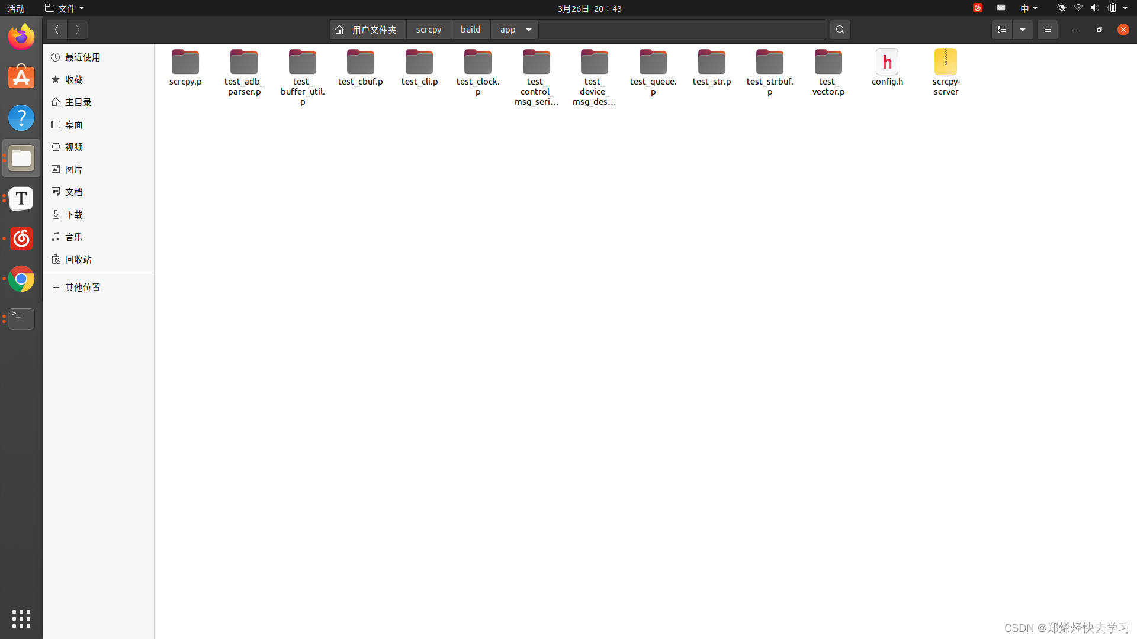Screen dimensions: 1137x639
Task: Open the test_clock.p folder
Action: point(478,72)
